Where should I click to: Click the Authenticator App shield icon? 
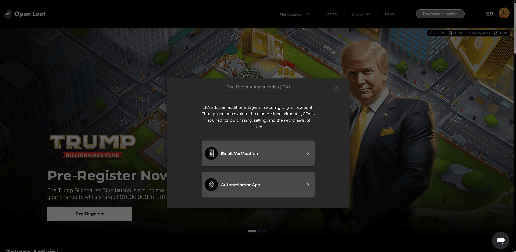point(211,185)
